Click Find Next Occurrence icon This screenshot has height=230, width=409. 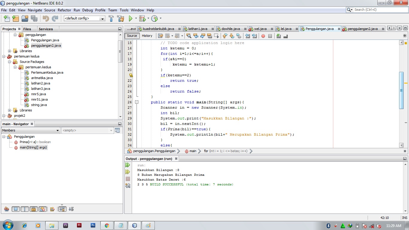pyautogui.click(x=203, y=36)
